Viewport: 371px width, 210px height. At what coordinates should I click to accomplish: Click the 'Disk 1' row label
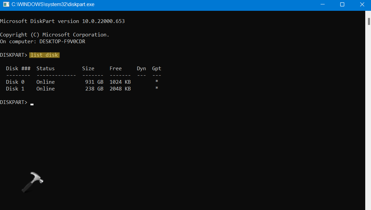(15, 89)
